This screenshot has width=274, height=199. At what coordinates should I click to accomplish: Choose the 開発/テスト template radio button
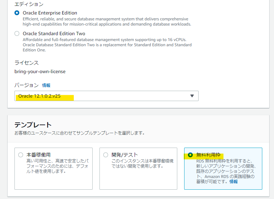pos(106,155)
